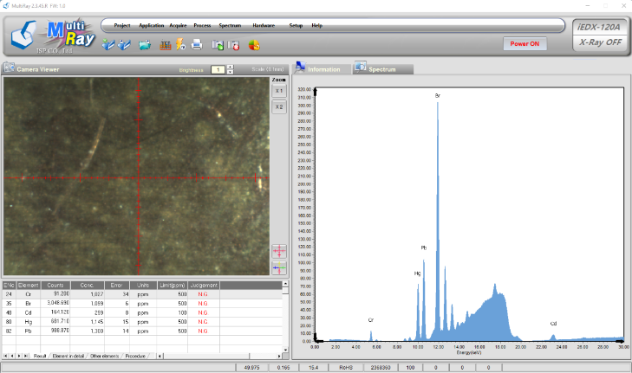Click the X-Ray OFF status button
Screen dimensions: 632x373
point(600,42)
